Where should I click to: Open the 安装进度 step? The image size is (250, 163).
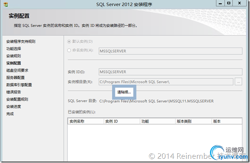(x=14, y=107)
